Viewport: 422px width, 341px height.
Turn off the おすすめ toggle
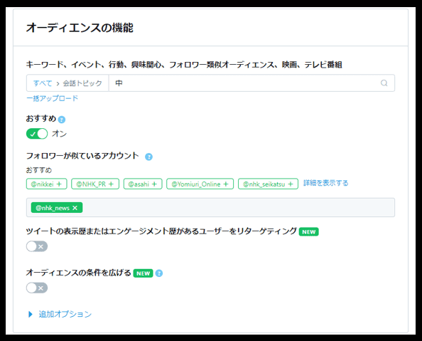click(37, 134)
